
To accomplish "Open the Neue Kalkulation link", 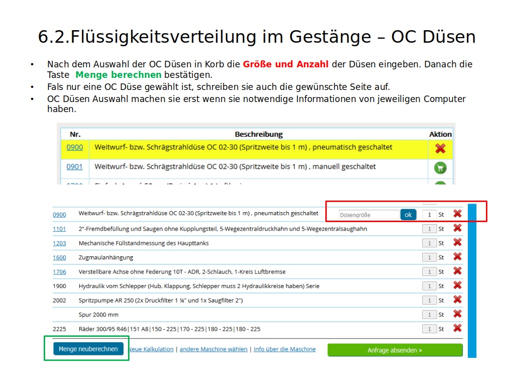I will [151, 349].
